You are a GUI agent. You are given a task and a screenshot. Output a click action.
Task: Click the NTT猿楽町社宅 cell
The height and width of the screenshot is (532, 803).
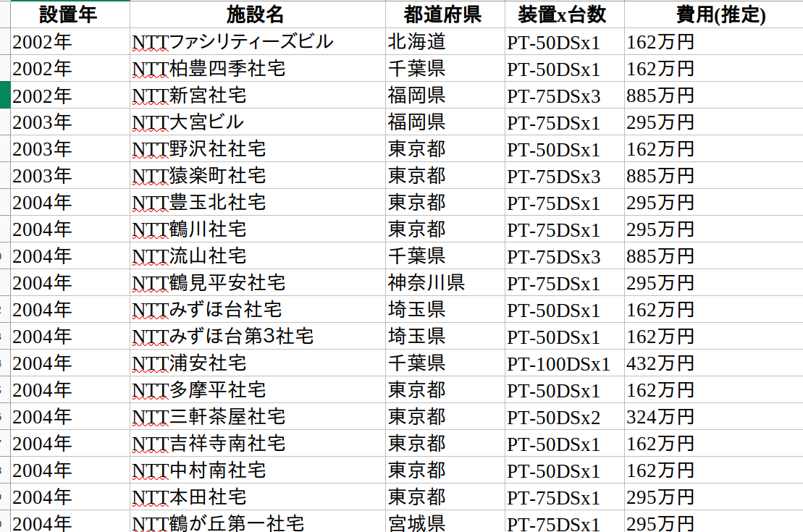point(258,176)
